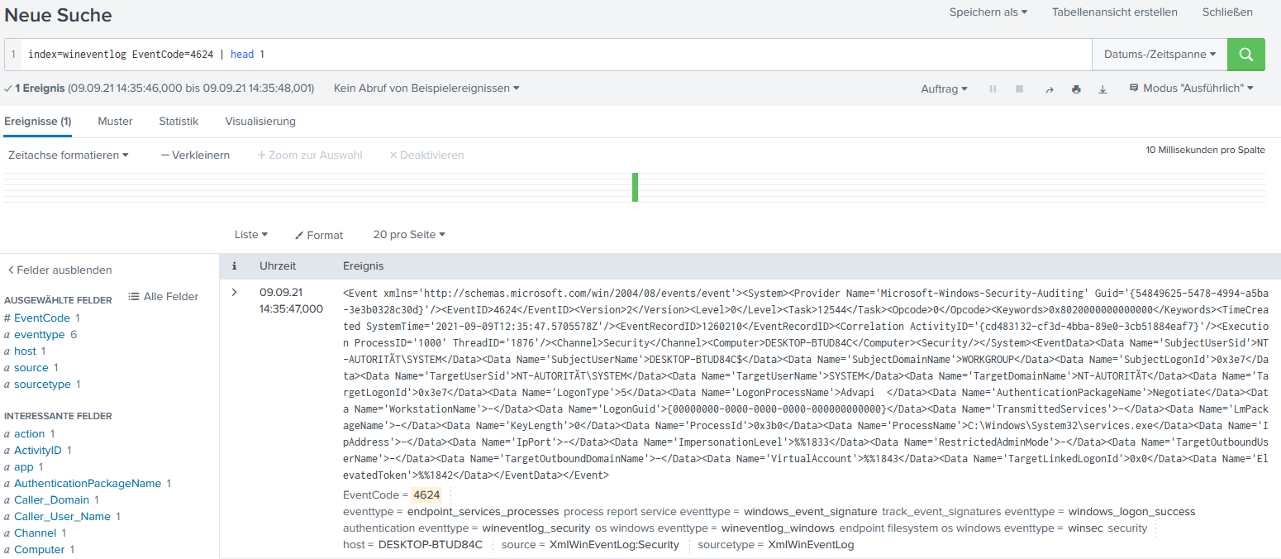1281x559 pixels.
Task: Print the search results
Action: (1075, 88)
